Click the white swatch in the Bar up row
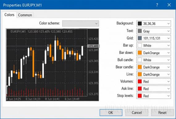Image resolution: width=176 pixels, height=119 pixels. click(140, 45)
